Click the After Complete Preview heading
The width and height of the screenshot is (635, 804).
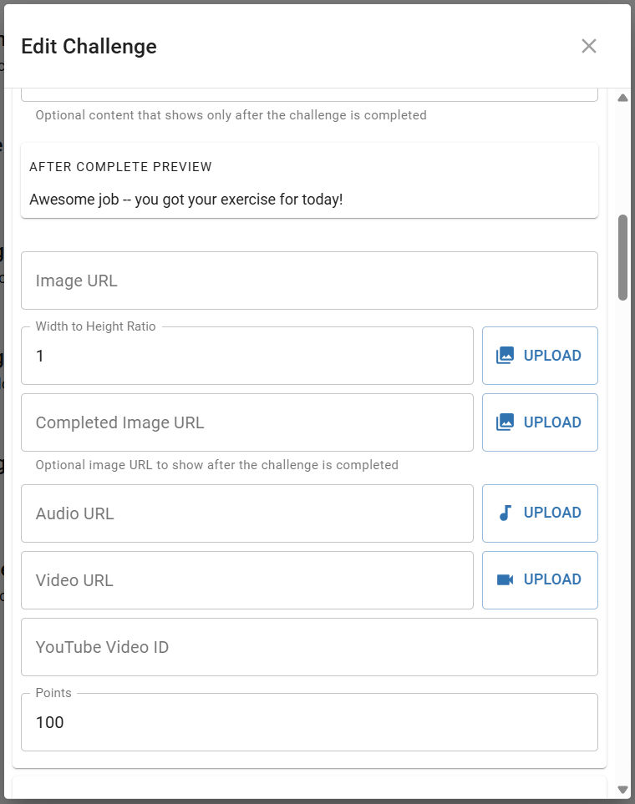(x=121, y=167)
